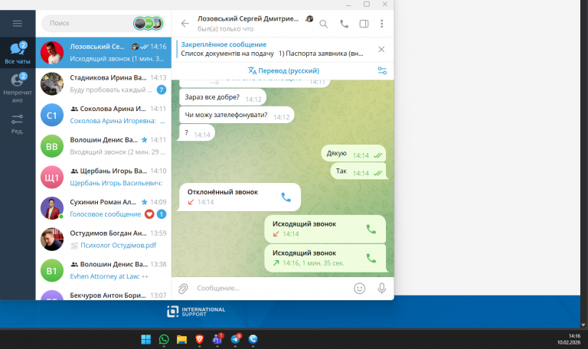Open translation settings sliders icon
588x349 pixels.
pos(382,70)
